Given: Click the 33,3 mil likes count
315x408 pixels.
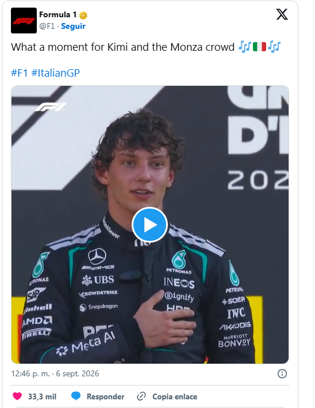Looking at the screenshot, I should 42,396.
